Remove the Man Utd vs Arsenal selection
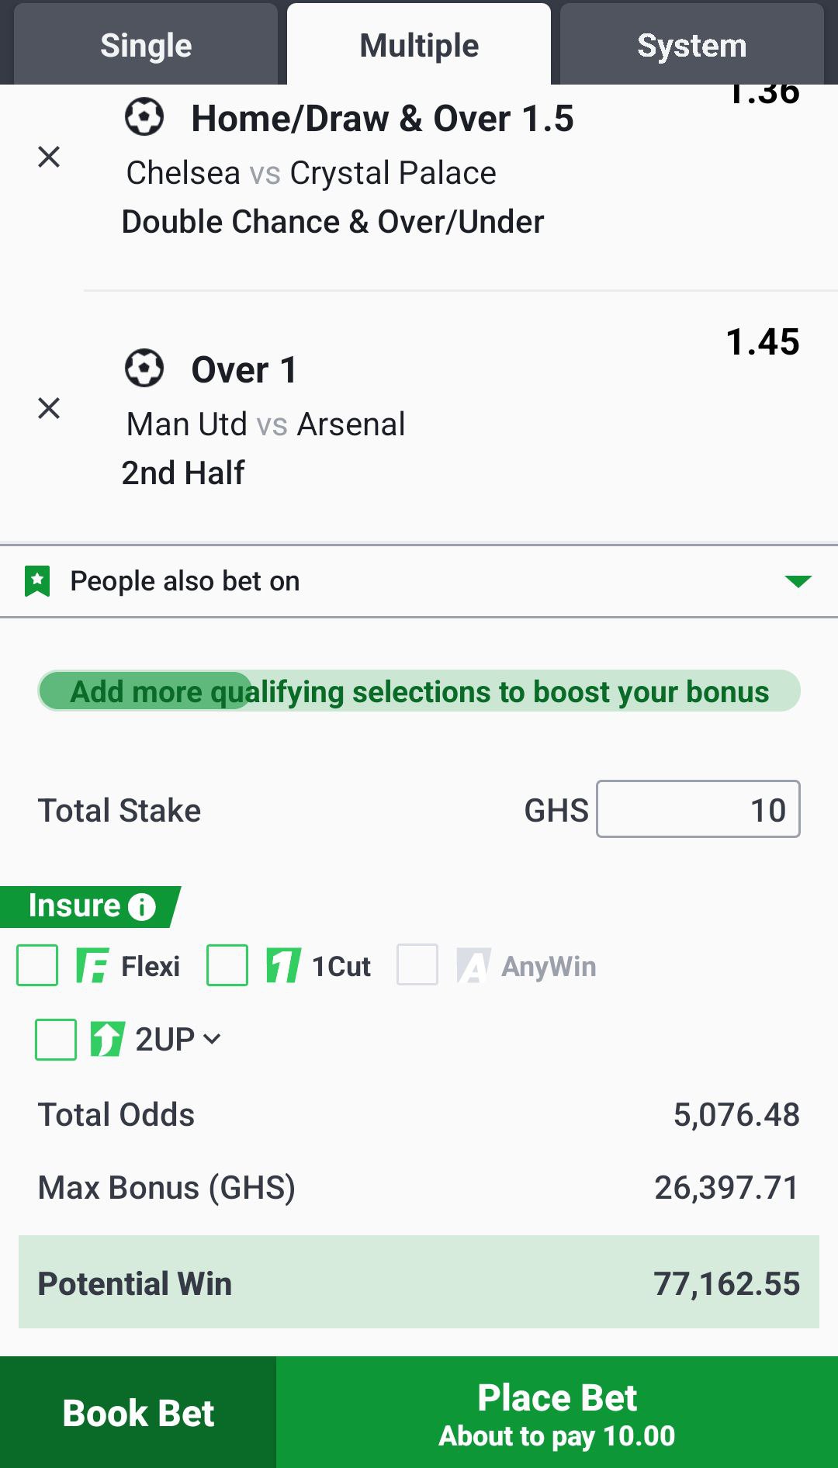838x1468 pixels. point(49,408)
